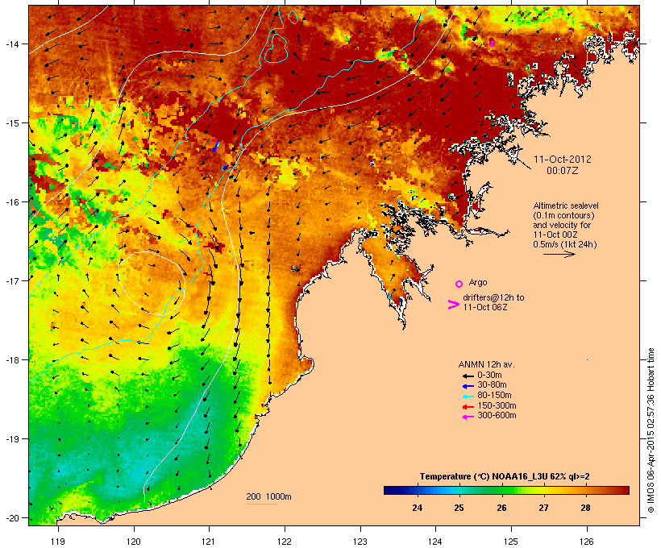The height and width of the screenshot is (548, 661).
Task: Click the colour bar value 24
Action: [x=417, y=508]
